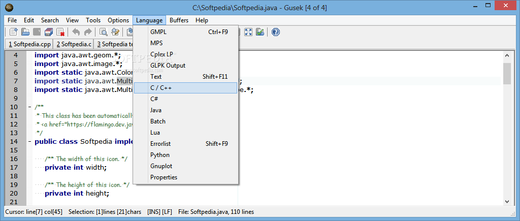
Task: Click 'private int height;' code line
Action: tap(77, 194)
